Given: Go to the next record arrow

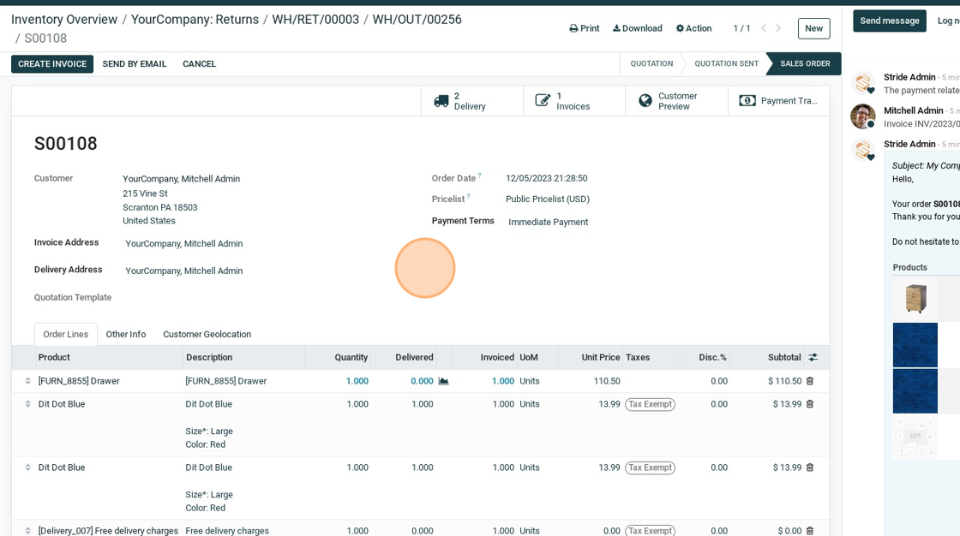Looking at the screenshot, I should click(778, 28).
